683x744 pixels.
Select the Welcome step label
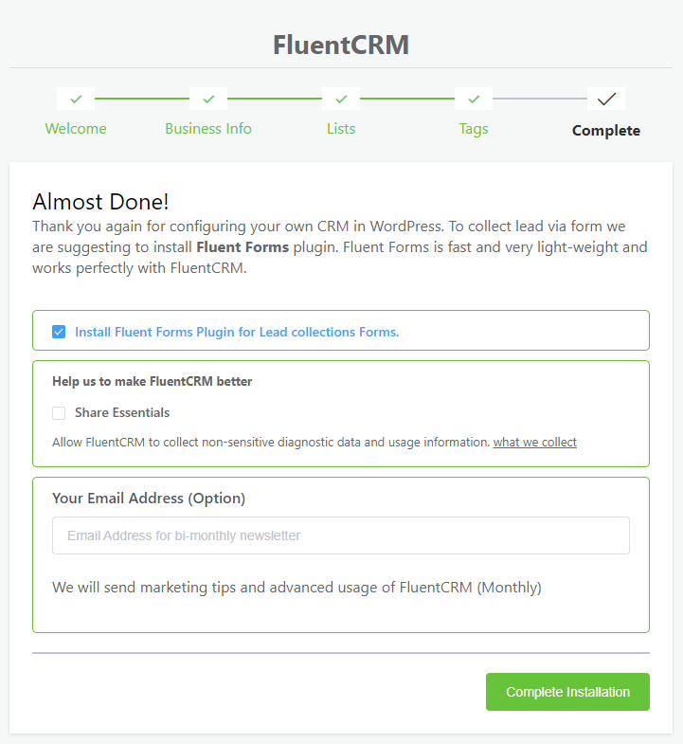pos(76,129)
